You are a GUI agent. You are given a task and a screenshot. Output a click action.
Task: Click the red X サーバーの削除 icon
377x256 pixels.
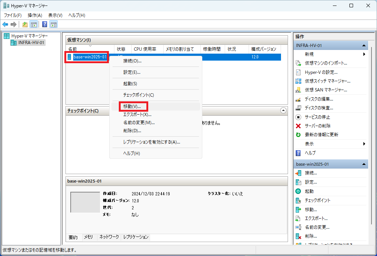298,126
